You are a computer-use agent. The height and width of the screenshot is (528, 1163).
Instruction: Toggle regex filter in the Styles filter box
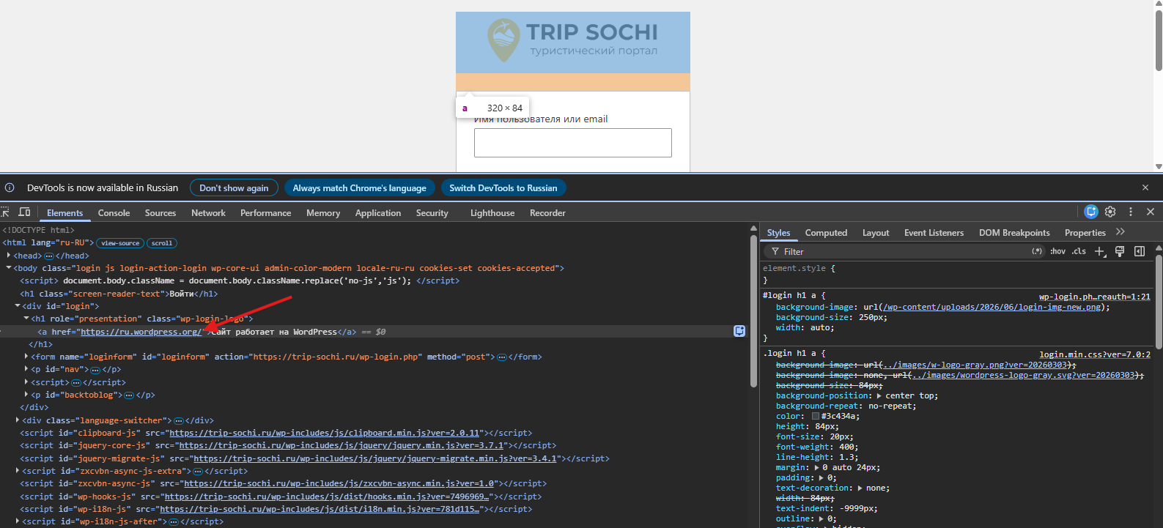pos(1037,251)
